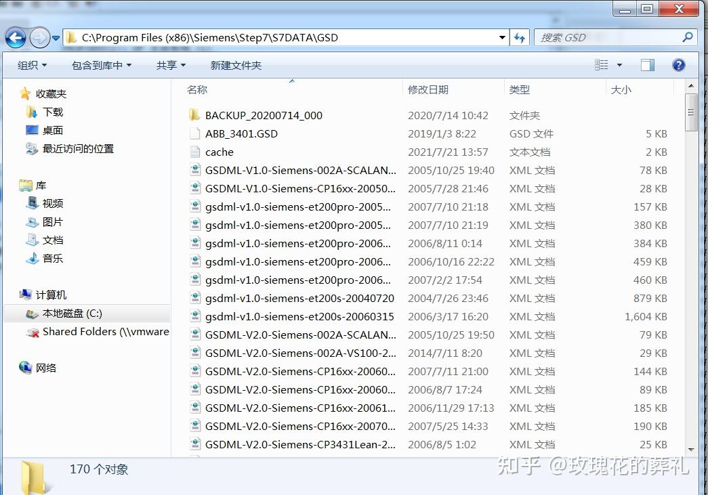
Task: Click the 网络 globe icon
Action: point(25,367)
